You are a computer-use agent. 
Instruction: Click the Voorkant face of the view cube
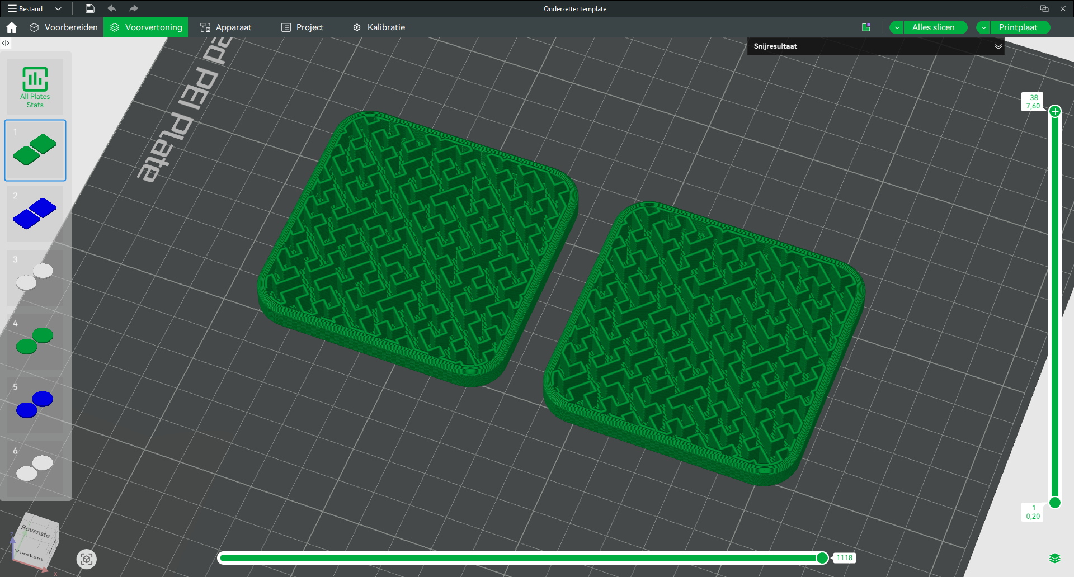click(29, 554)
